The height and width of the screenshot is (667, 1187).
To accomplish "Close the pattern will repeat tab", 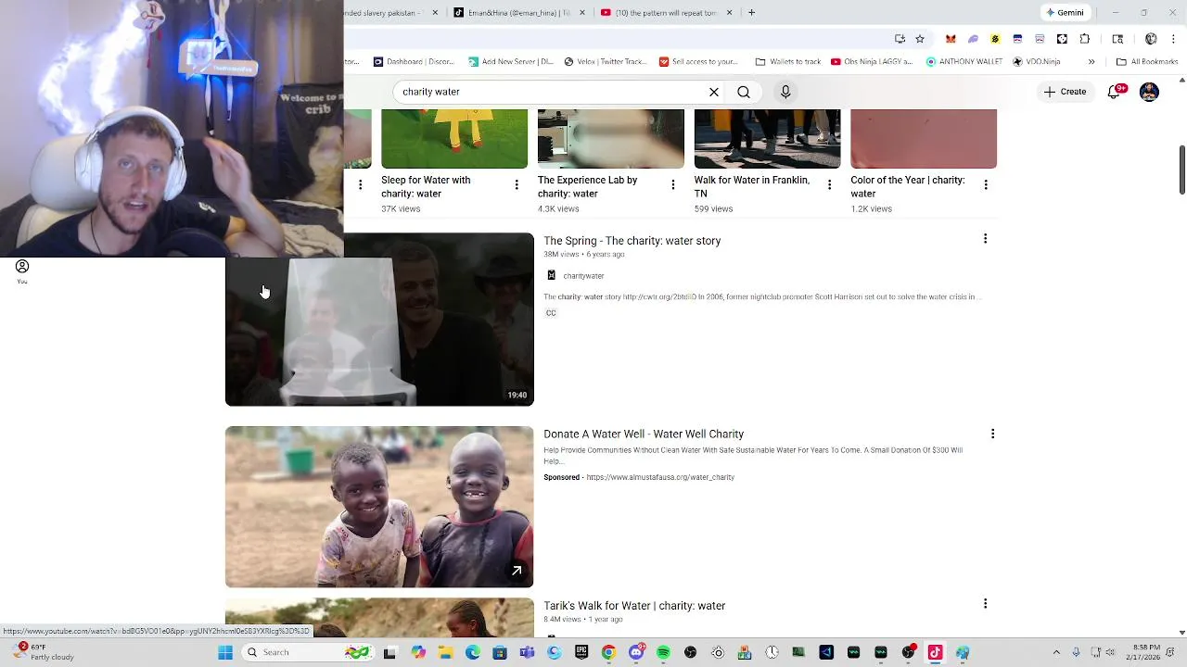I will click(x=729, y=13).
